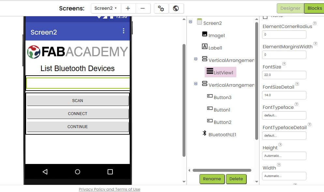
Task: Click the components panel horizontal scrollbar
Action: pyautogui.click(x=222, y=170)
